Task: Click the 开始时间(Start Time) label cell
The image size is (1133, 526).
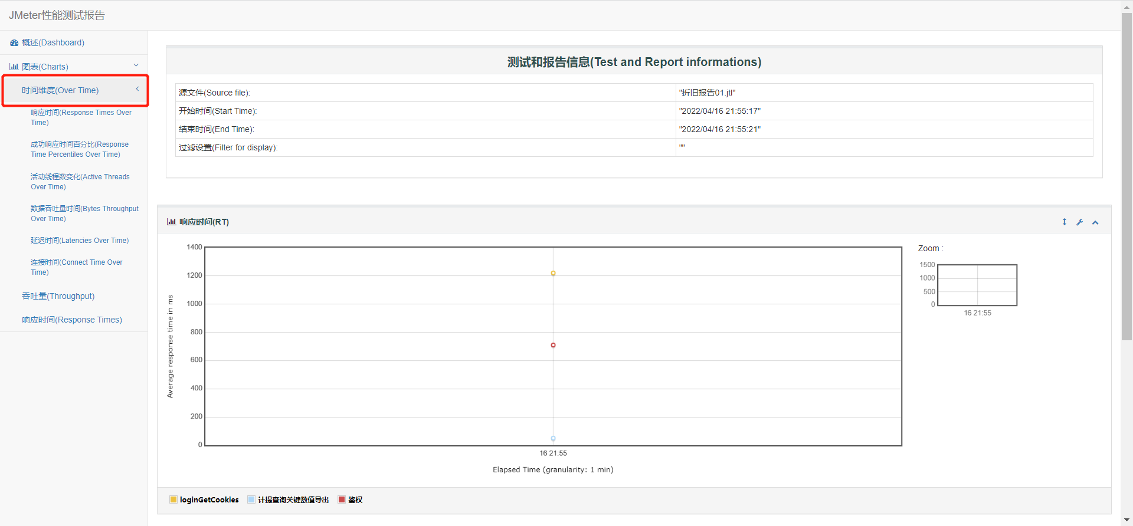Action: [425, 111]
